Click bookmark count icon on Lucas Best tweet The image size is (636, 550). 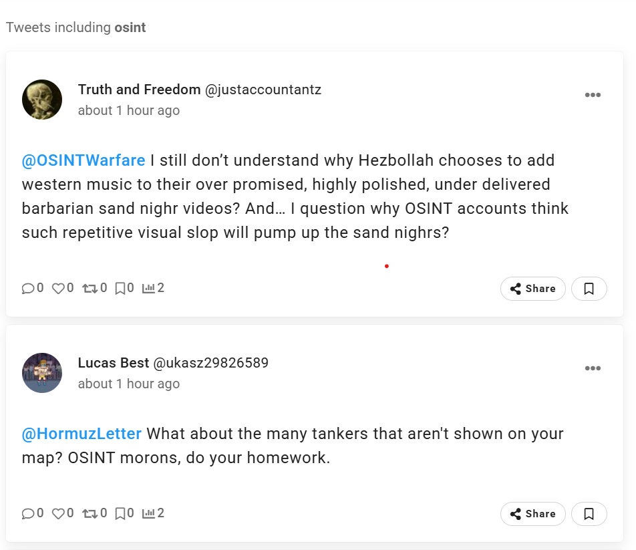click(120, 514)
